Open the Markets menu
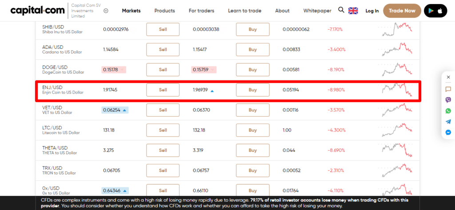The width and height of the screenshot is (455, 210). click(131, 11)
